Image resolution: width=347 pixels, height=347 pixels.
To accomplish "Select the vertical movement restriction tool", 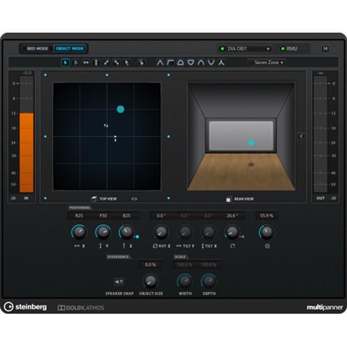I will point(96,62).
